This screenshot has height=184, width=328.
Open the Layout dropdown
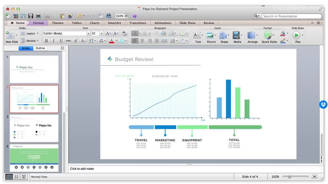pos(29,33)
